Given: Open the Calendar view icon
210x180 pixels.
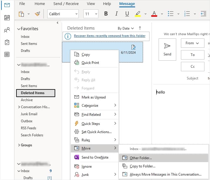Looking at the screenshot, I should pos(7,18).
